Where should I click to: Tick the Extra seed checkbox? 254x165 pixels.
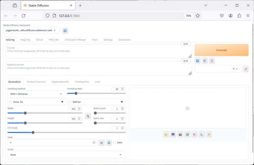coord(114,142)
